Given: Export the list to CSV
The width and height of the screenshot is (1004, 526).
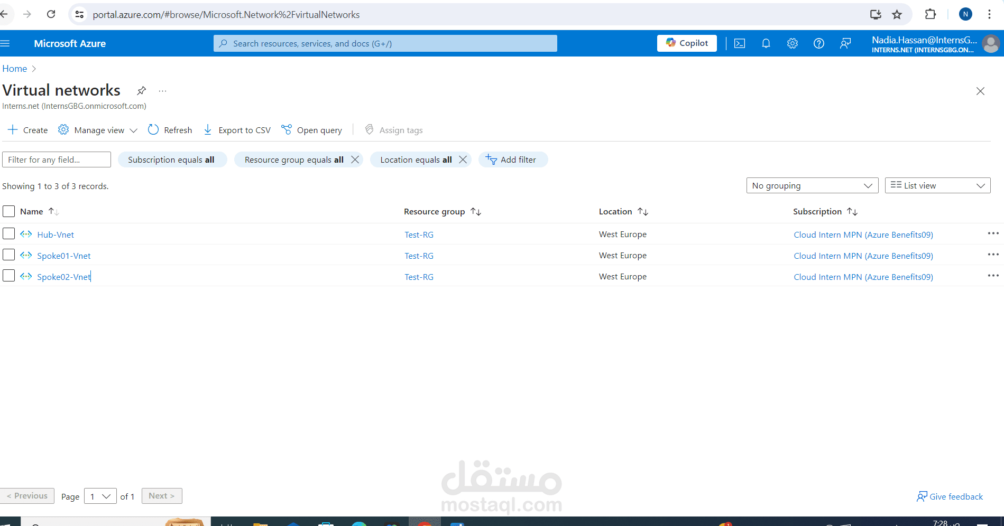Looking at the screenshot, I should [x=237, y=130].
